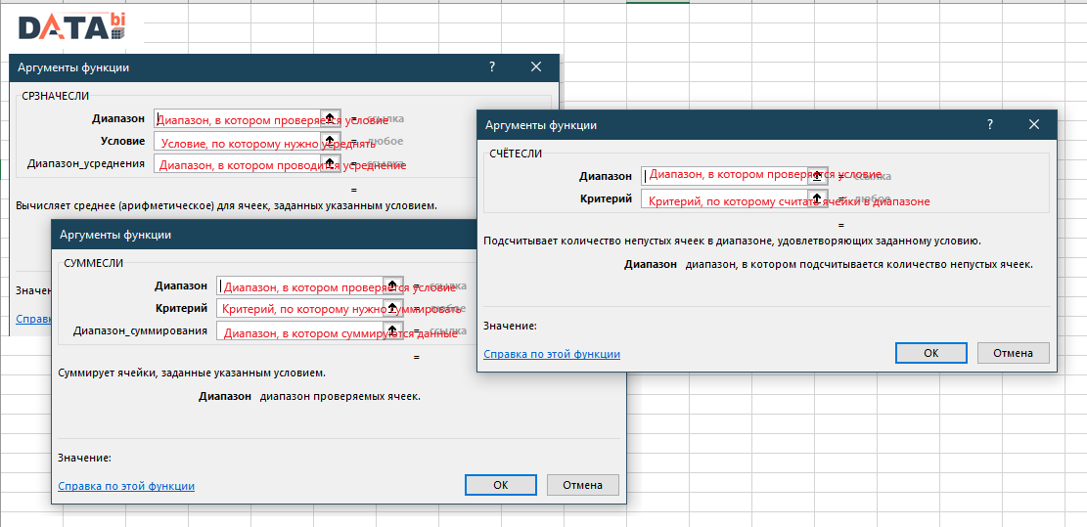Image resolution: width=1087 pixels, height=527 pixels.
Task: Close the СРЗНАЧЕСЛИ arguments dialog
Action: click(x=535, y=66)
